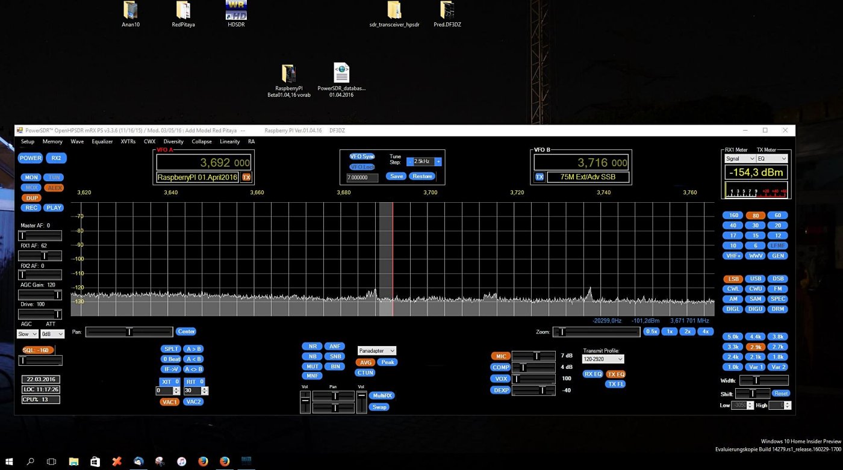The height and width of the screenshot is (470, 843).
Task: Open the Windows Start menu
Action: click(x=10, y=462)
